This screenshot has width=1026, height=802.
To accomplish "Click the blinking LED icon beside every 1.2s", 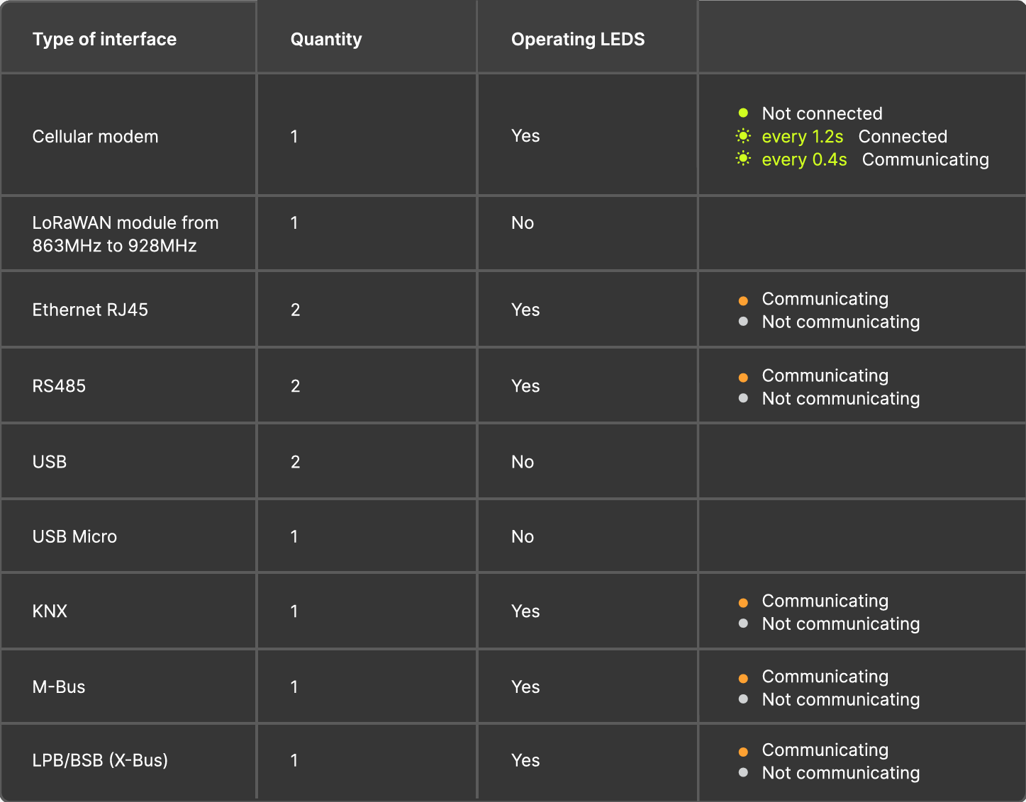I will [743, 136].
